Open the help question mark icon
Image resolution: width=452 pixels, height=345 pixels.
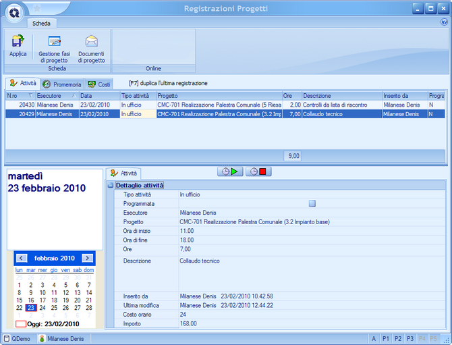click(444, 22)
